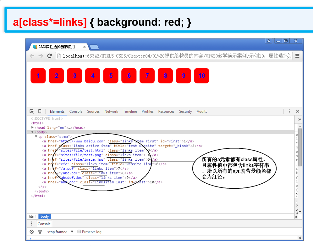Click the red link button labeled 8
The image size is (313, 246).
[x=165, y=76]
